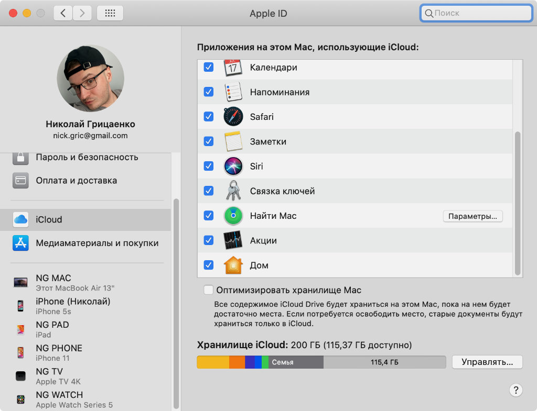Open the show-all grid button in toolbar
The image size is (537, 411).
point(110,14)
